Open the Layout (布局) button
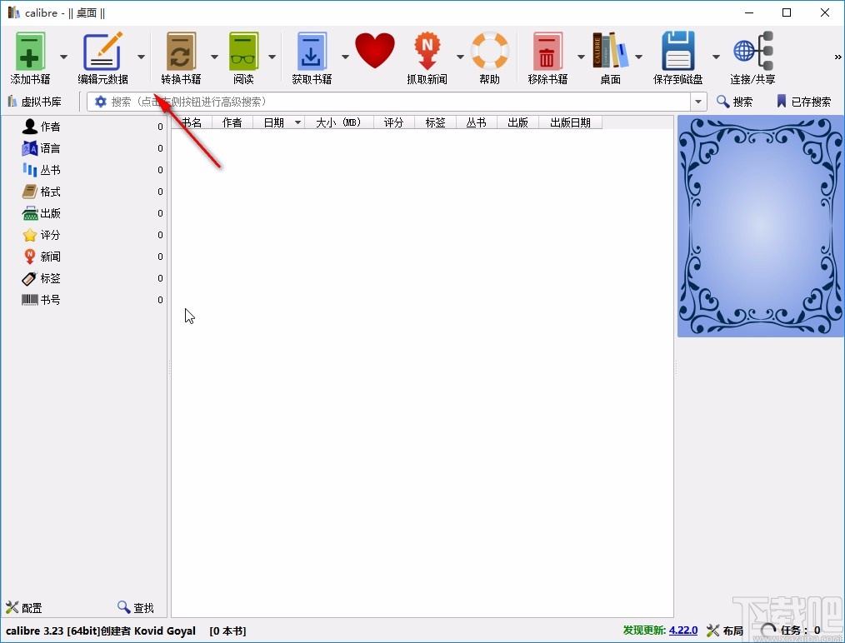Image resolution: width=845 pixels, height=643 pixels. click(x=725, y=630)
